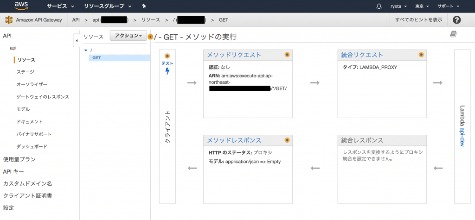This screenshot has width=475, height=220.
Task: Click the hint dot beside メソッドの実行 title
Action: pos(150,37)
